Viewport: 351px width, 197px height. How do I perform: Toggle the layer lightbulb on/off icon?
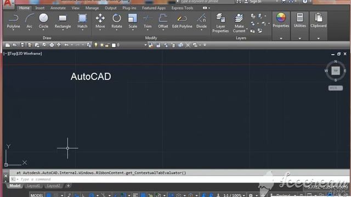96,45
